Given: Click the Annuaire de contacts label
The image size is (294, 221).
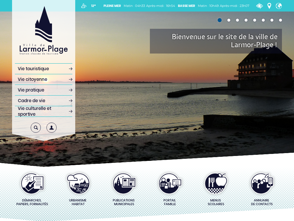Looking at the screenshot, I should (x=262, y=202).
